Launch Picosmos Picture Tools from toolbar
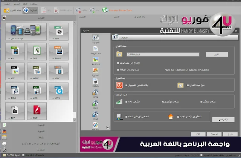The image size is (241, 158). tap(117, 10)
